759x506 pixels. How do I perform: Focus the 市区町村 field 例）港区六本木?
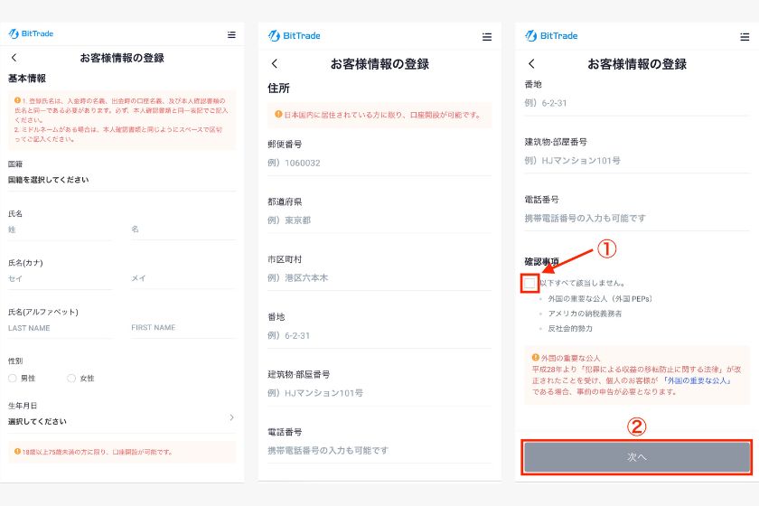point(379,278)
